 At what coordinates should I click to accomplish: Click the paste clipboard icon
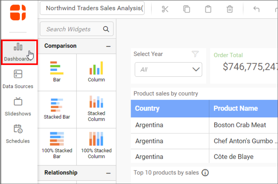208,9
